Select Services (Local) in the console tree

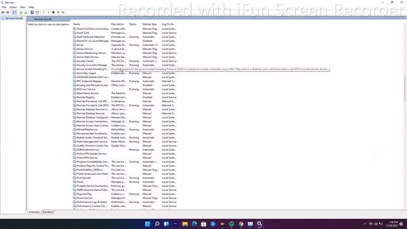coord(12,18)
